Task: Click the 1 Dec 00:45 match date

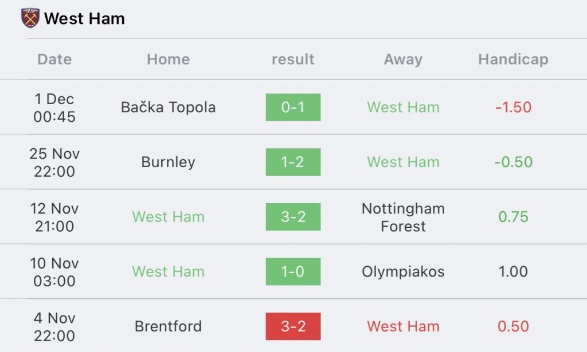Action: (x=54, y=108)
